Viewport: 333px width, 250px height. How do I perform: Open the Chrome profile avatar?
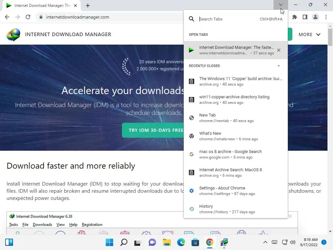coord(315,17)
